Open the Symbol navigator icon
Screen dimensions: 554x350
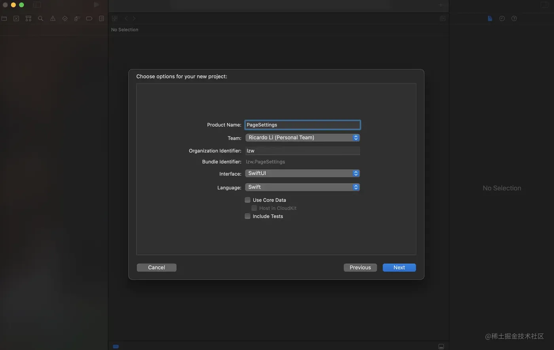click(x=28, y=18)
